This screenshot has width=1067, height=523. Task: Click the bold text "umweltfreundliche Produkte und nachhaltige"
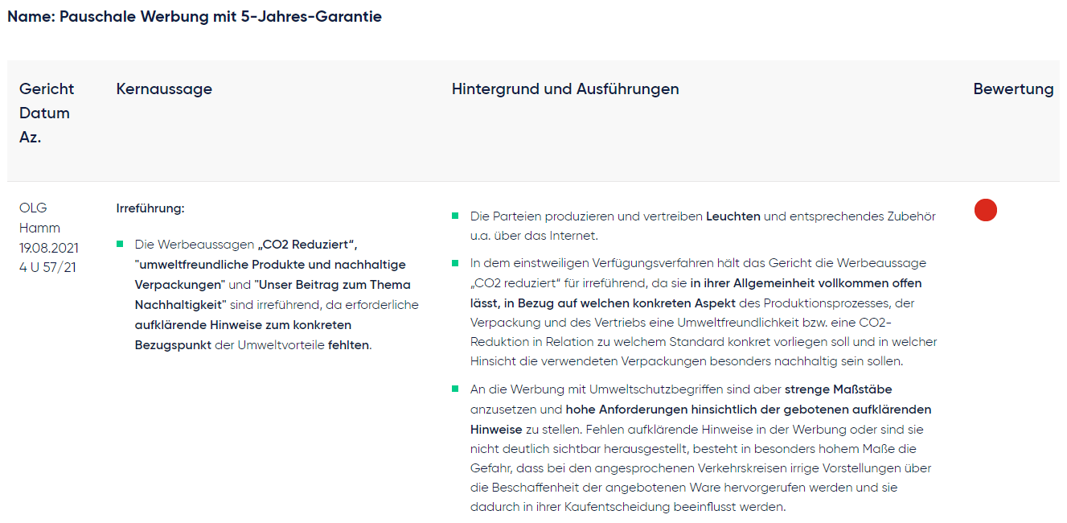[271, 264]
